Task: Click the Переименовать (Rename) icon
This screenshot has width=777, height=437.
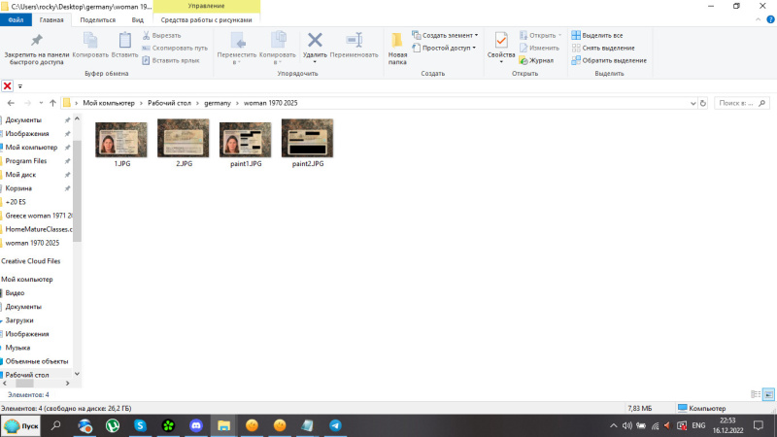Action: pyautogui.click(x=354, y=45)
